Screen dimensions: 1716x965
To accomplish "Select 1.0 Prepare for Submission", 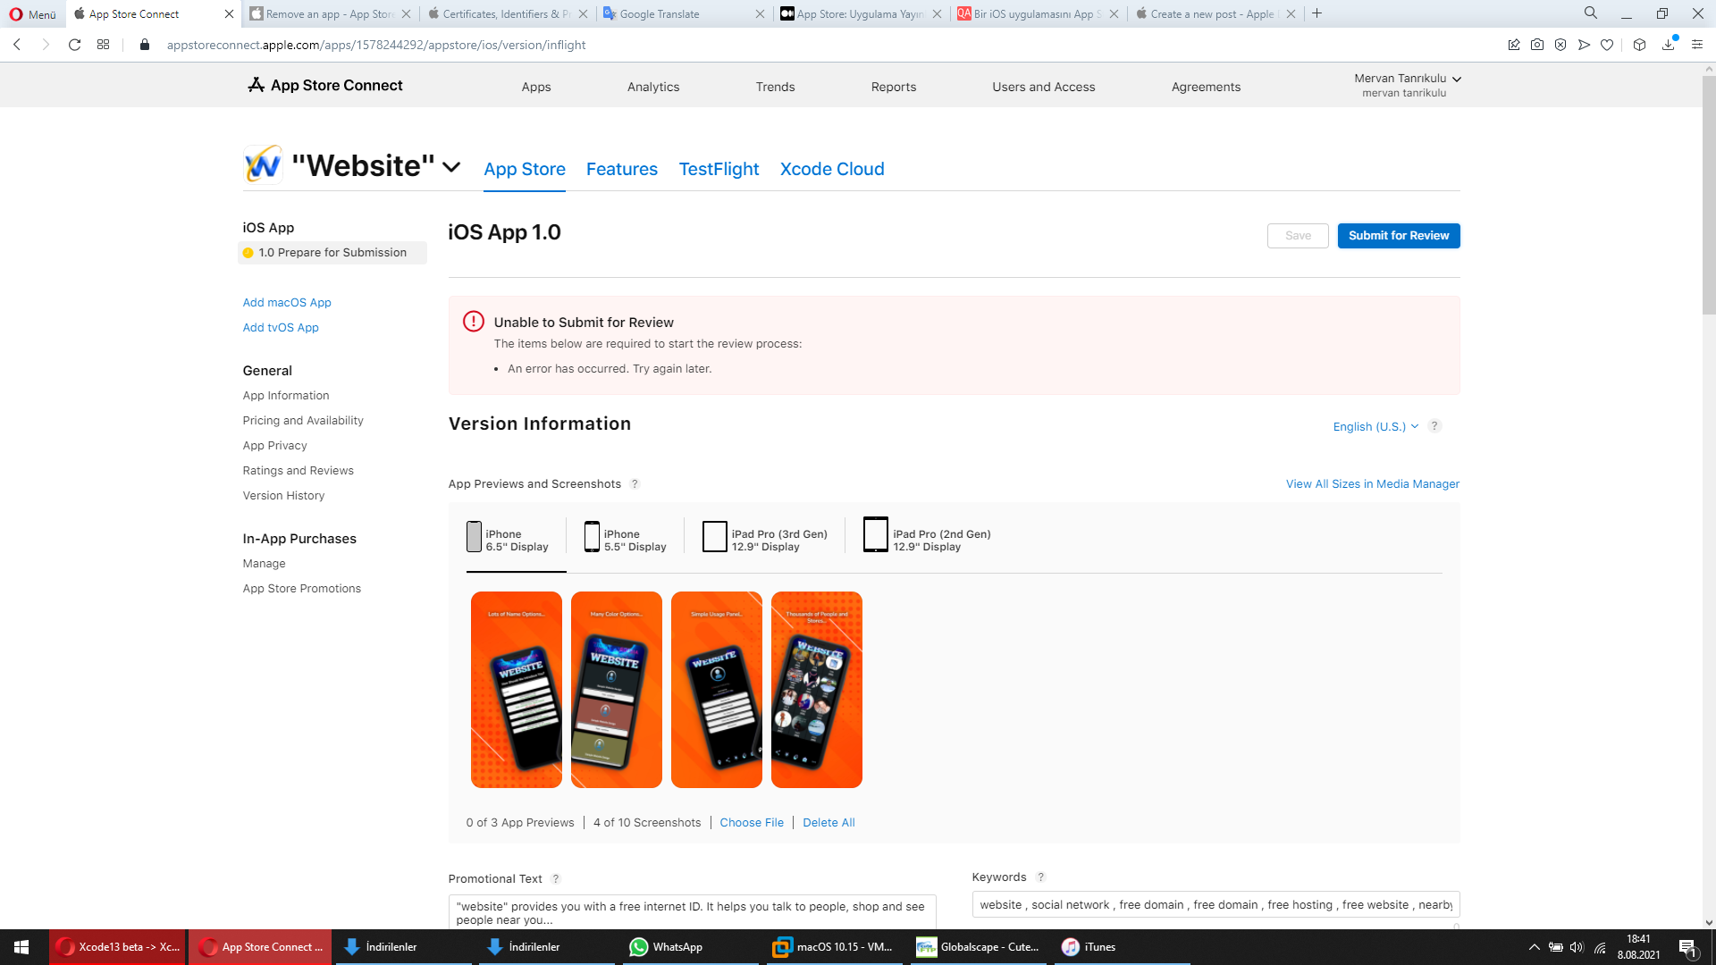I will click(x=332, y=253).
